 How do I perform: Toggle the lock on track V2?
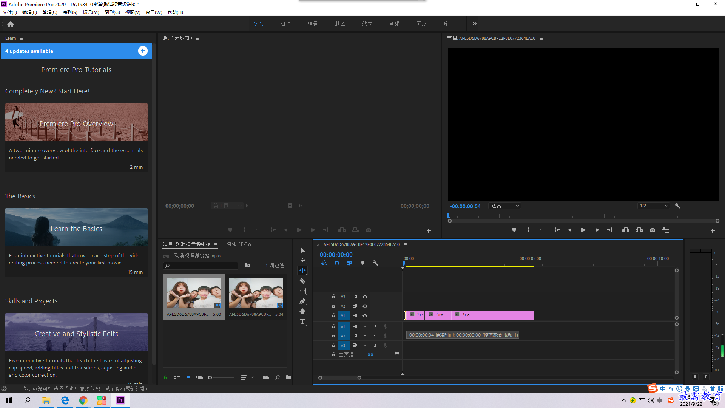click(333, 306)
